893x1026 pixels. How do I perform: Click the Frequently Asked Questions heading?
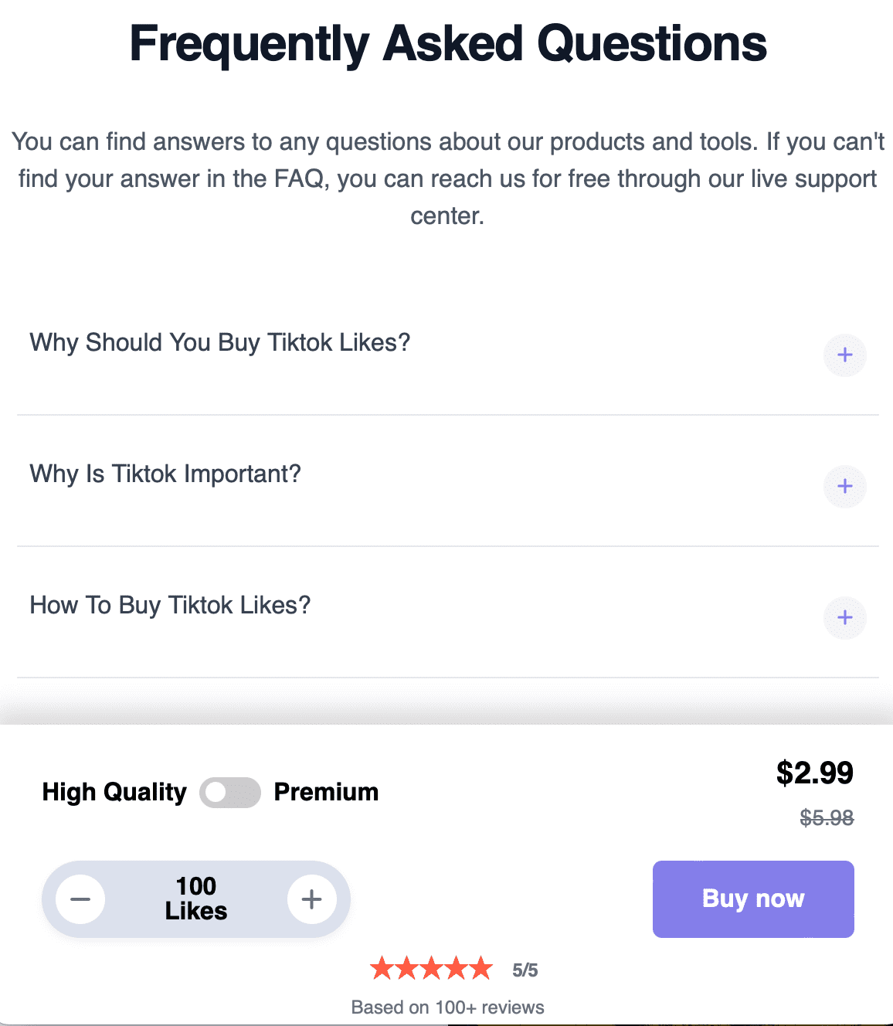click(446, 44)
